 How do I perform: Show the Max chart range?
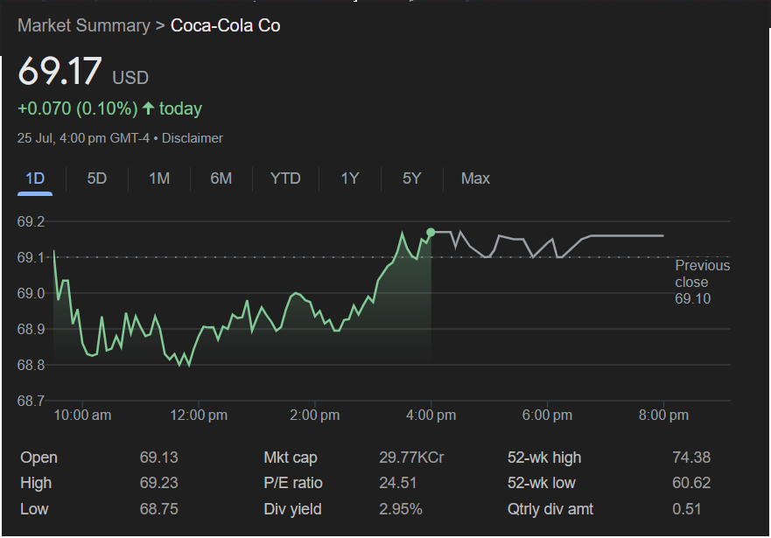pos(475,178)
